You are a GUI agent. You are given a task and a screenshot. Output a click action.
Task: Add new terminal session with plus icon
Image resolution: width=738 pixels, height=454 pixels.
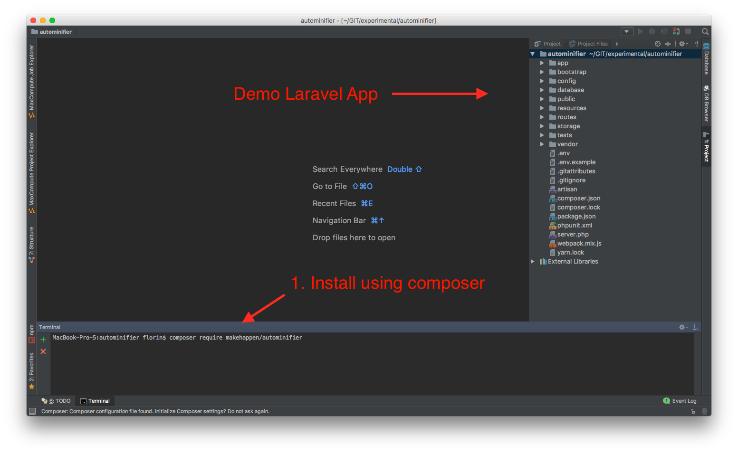[x=43, y=340]
